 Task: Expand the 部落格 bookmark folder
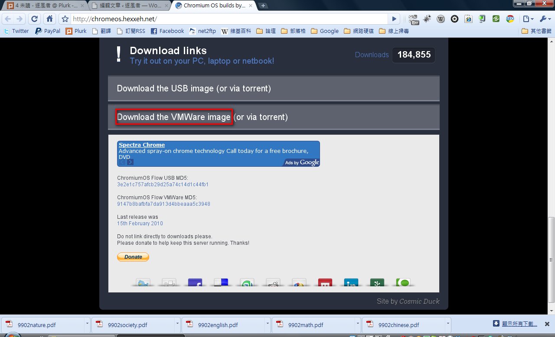(293, 31)
